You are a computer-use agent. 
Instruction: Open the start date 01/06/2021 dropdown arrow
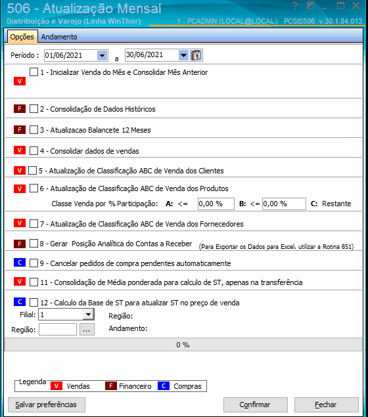(102, 56)
